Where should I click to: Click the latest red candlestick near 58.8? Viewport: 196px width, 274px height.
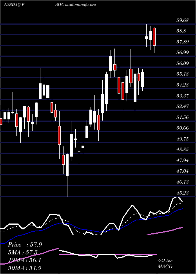[x=154, y=37]
